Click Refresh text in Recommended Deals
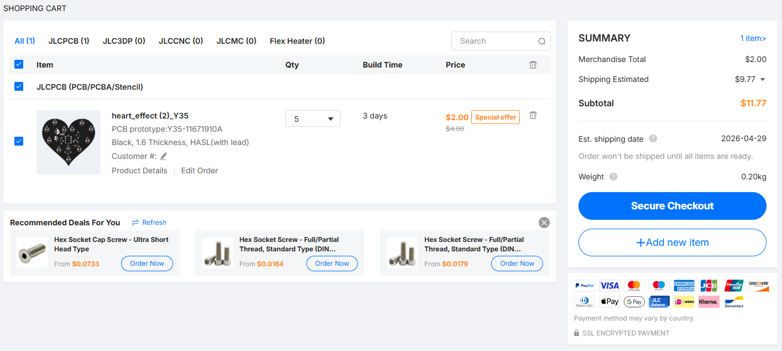The image size is (782, 351). point(154,223)
